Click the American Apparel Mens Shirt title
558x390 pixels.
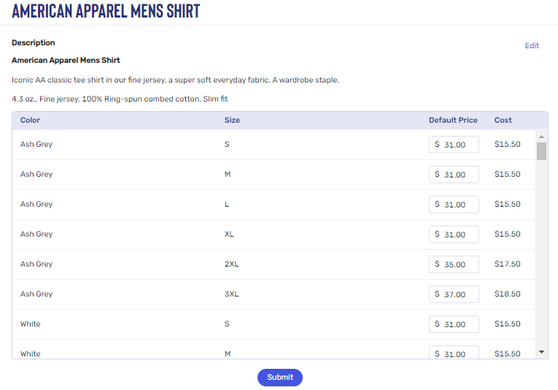point(106,11)
